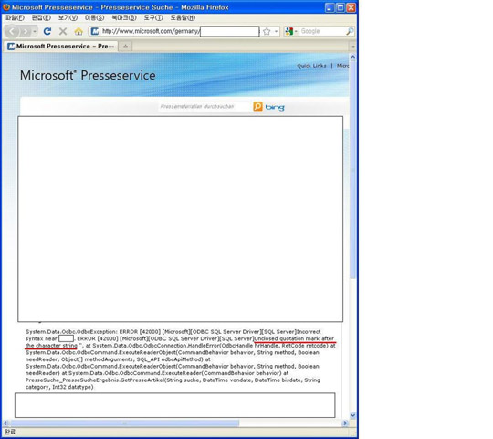Go to the home page icon
Image resolution: width=493 pixels, height=439 pixels.
pos(79,31)
